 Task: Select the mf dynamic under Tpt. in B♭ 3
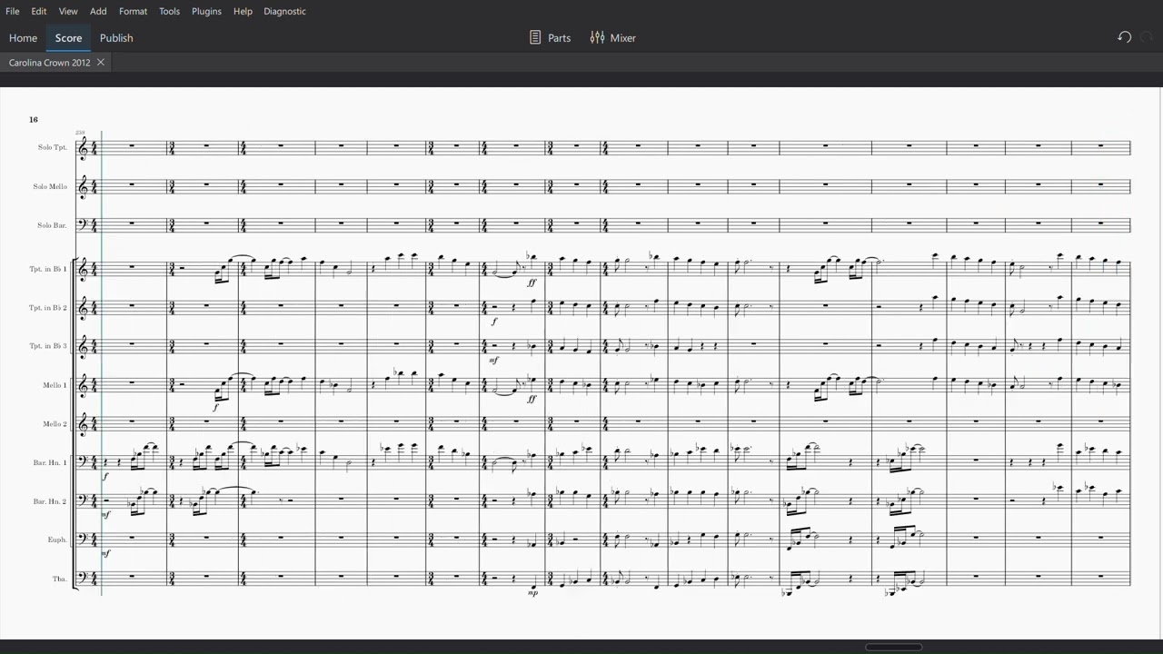click(x=493, y=360)
